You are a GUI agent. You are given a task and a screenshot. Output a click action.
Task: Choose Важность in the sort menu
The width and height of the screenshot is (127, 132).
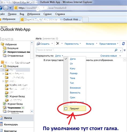(x=75, y=93)
